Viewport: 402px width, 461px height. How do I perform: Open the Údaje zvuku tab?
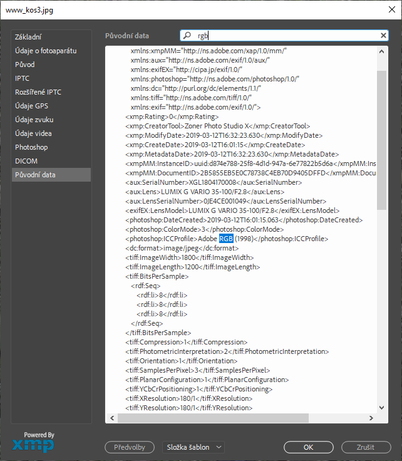33,120
